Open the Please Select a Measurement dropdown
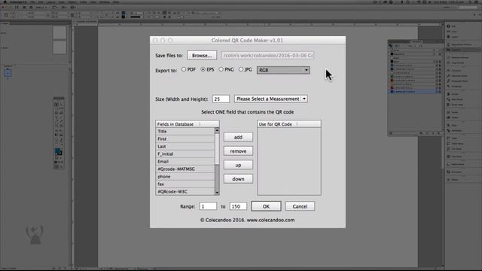The height and width of the screenshot is (271, 482). 271,99
